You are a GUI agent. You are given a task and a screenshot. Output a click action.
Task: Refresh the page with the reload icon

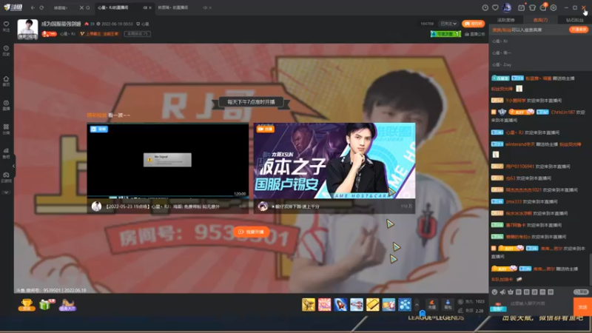pos(41,7)
